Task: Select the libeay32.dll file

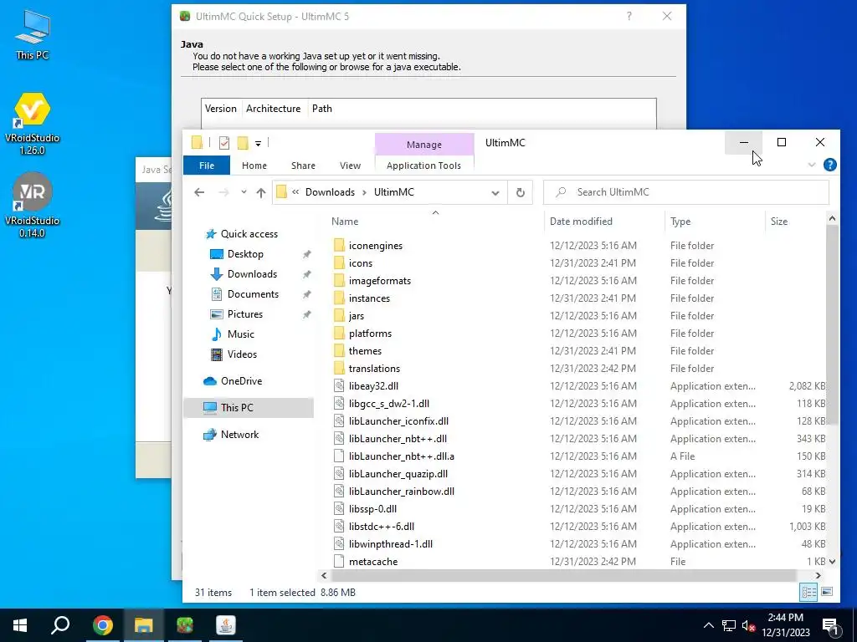Action: (373, 386)
